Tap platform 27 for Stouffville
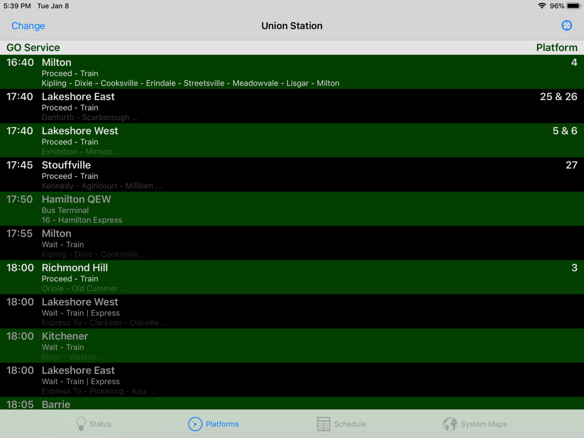The width and height of the screenshot is (584, 438). pyautogui.click(x=572, y=165)
